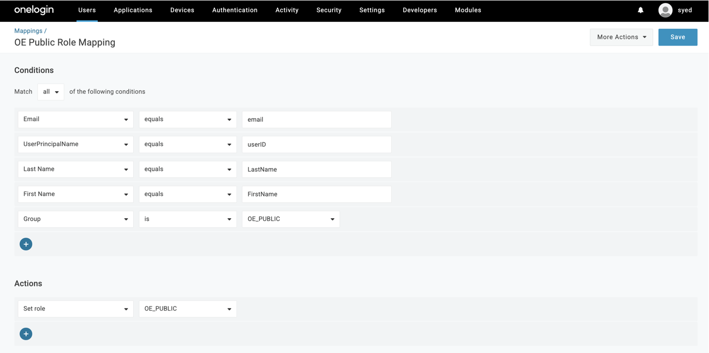Open the OE_PUBLIC group value dropdown

(291, 219)
